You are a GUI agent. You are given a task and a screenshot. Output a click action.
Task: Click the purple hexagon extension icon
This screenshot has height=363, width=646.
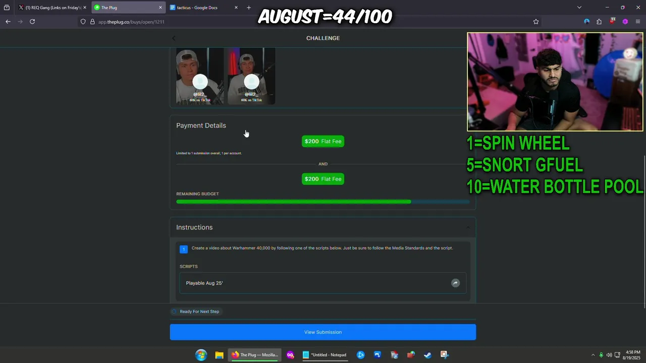point(625,22)
